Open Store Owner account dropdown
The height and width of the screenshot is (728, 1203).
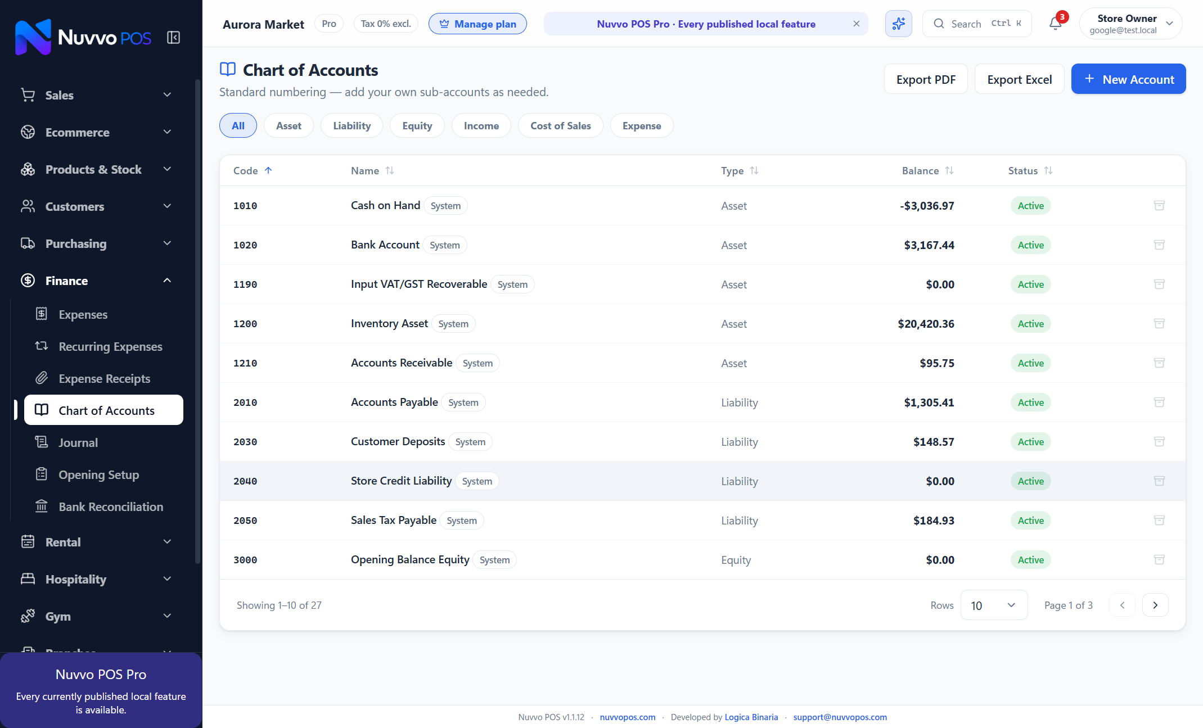[x=1130, y=24]
